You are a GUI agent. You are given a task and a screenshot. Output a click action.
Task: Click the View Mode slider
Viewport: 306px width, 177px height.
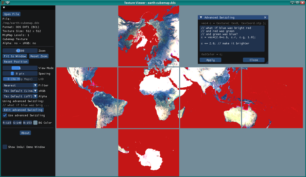point(20,68)
